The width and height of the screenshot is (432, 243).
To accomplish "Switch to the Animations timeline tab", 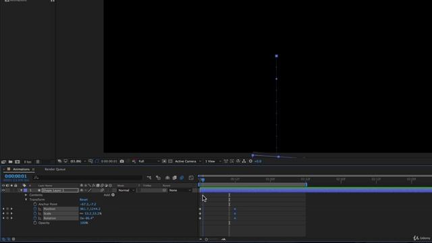I will (21, 169).
